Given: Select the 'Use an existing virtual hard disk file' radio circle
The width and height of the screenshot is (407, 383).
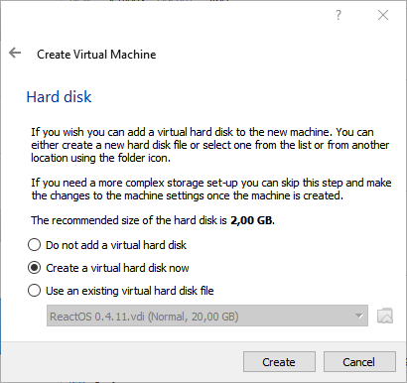Looking at the screenshot, I should (x=34, y=291).
